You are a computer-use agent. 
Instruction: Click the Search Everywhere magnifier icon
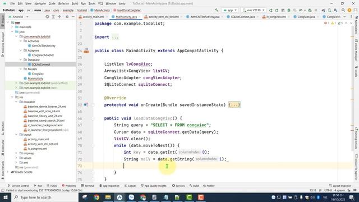coord(343,10)
